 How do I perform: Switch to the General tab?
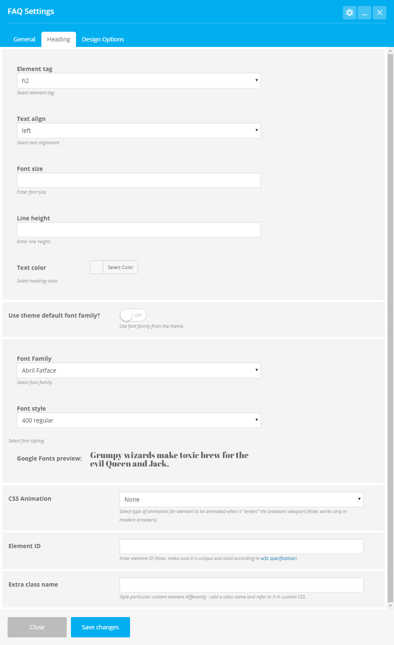click(x=24, y=39)
